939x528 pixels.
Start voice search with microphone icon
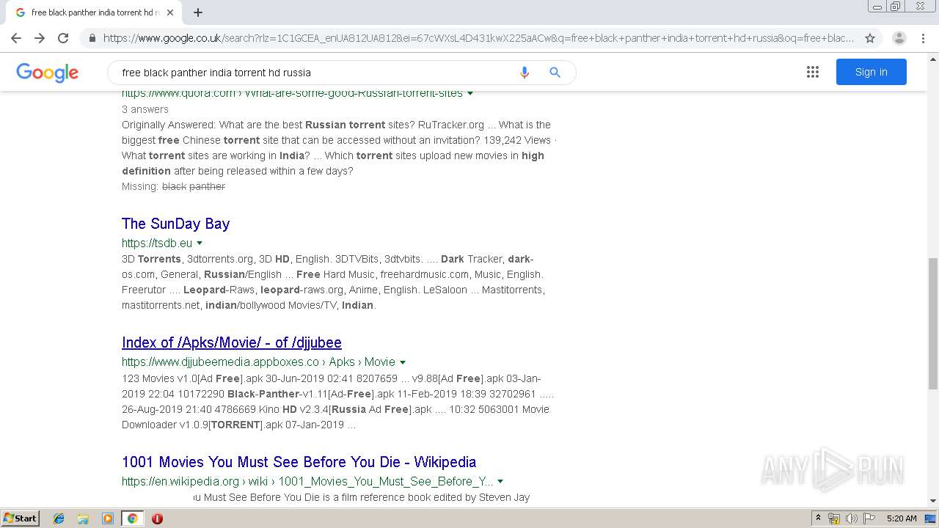click(x=525, y=73)
